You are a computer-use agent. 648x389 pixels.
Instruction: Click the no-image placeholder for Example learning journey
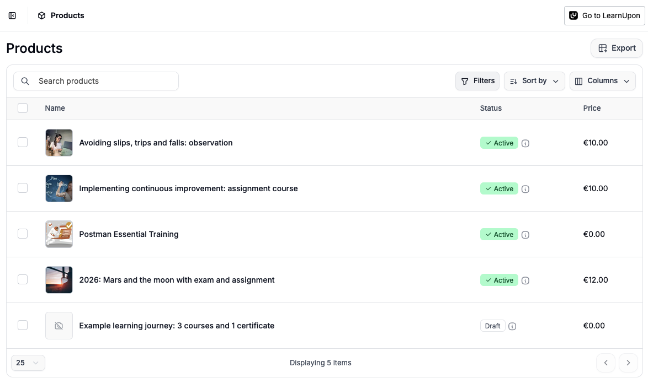point(59,326)
